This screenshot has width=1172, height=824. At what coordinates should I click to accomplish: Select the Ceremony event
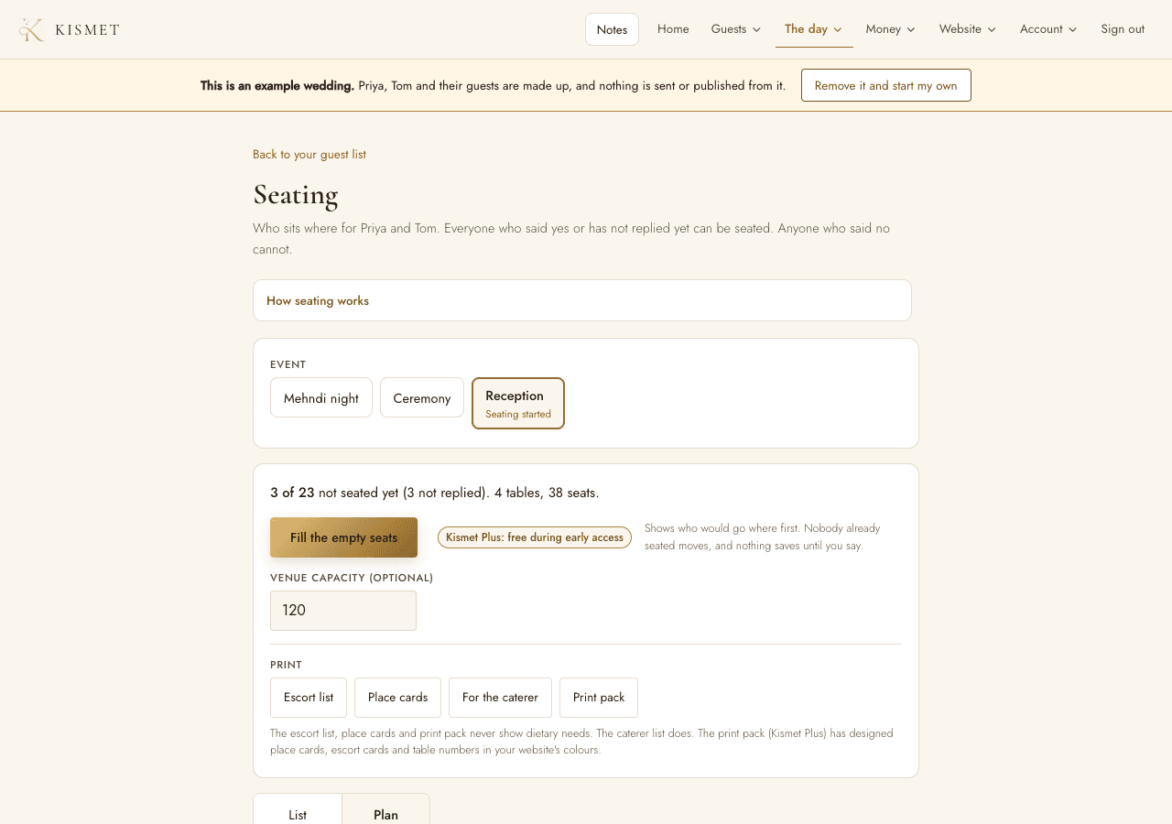pyautogui.click(x=422, y=397)
